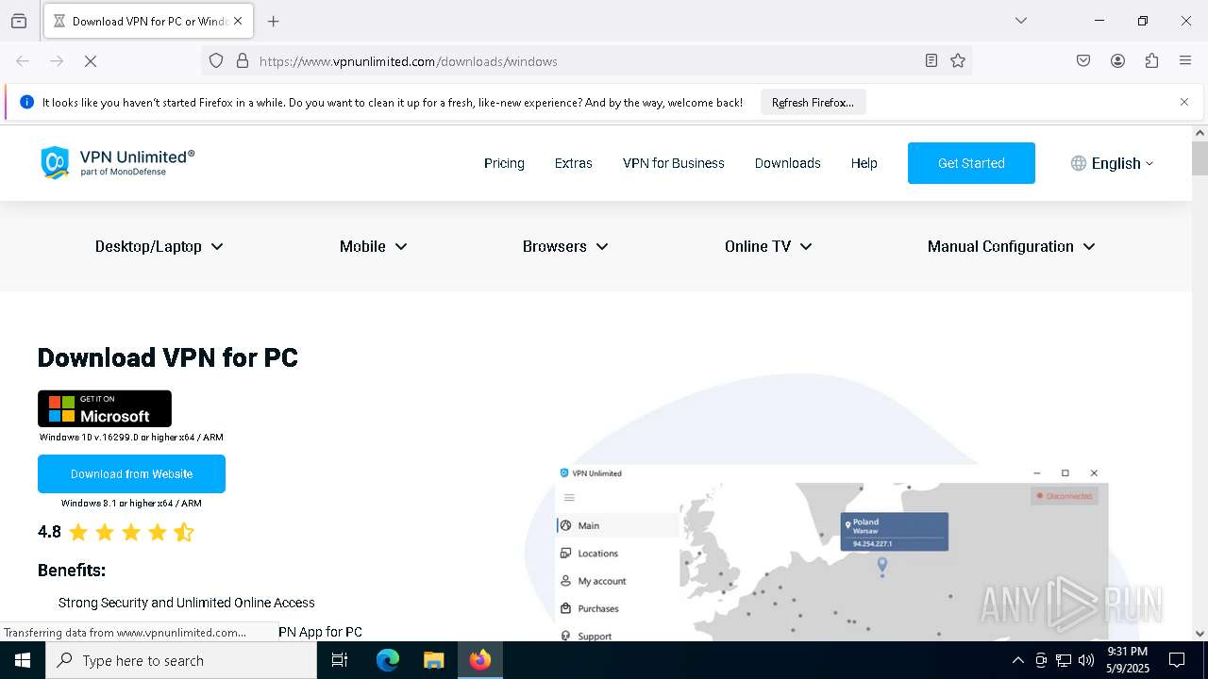Click the scroll up arrow of page
This screenshot has height=679, width=1208.
click(1200, 133)
